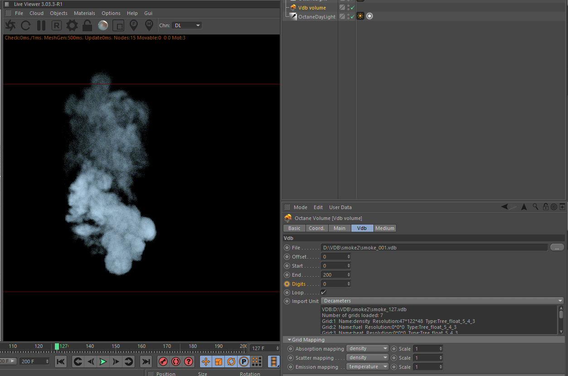The height and width of the screenshot is (376, 568).
Task: Open the Chn channel dropdown
Action: click(x=187, y=25)
